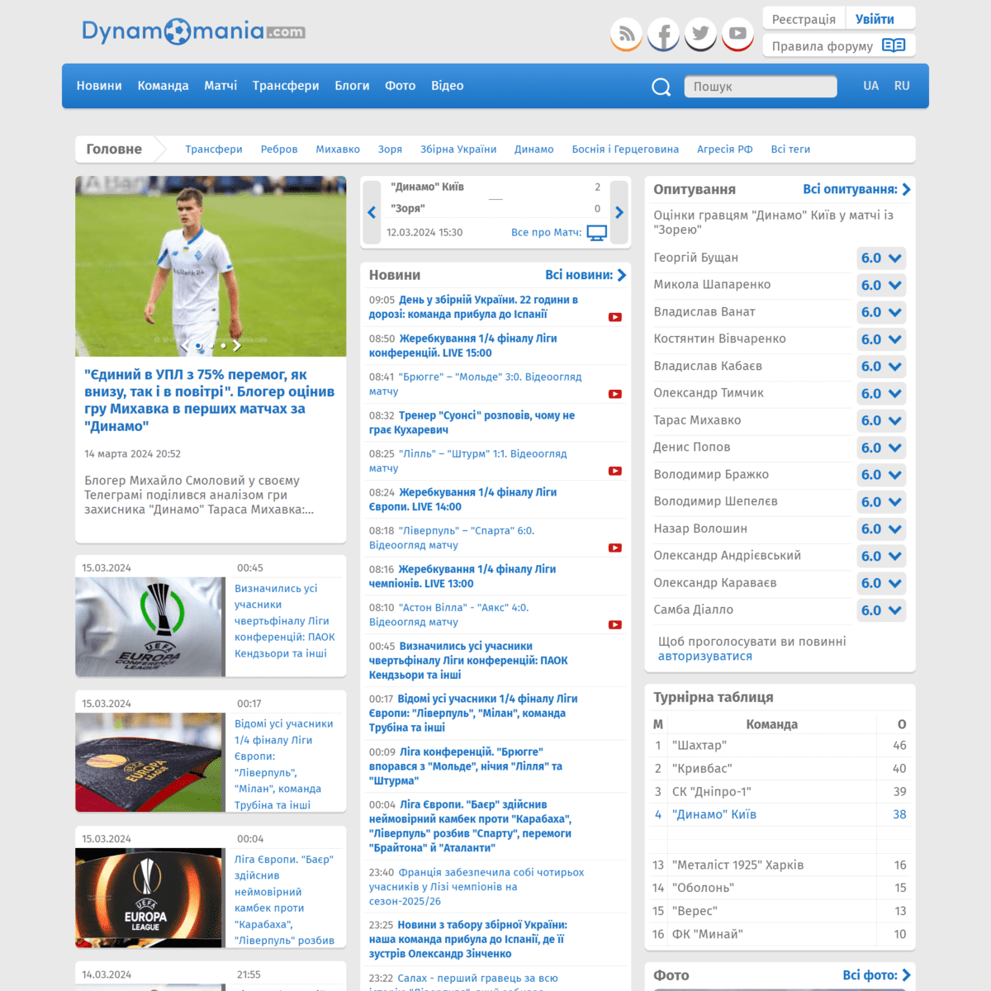Open rating dropdown for Владислав Кабаєв
The height and width of the screenshot is (991, 991).
click(881, 366)
